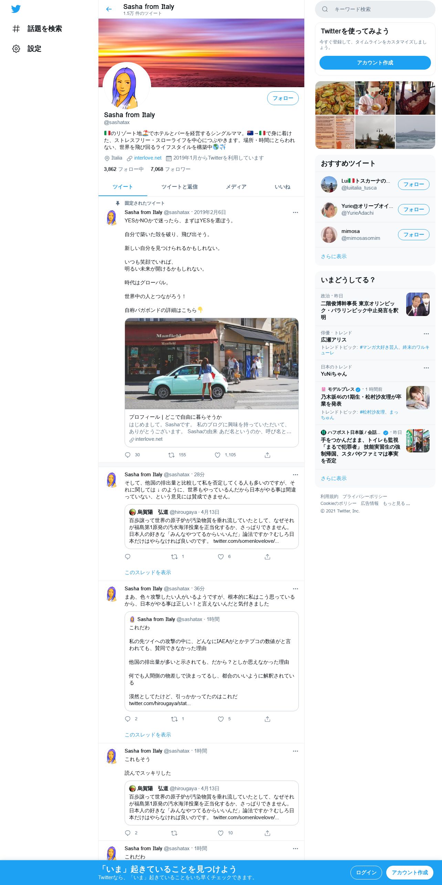This screenshot has width=442, height=885.
Task: Open the quoted 烏賀陽 弘道 tweet under 28分
Action: (212, 527)
